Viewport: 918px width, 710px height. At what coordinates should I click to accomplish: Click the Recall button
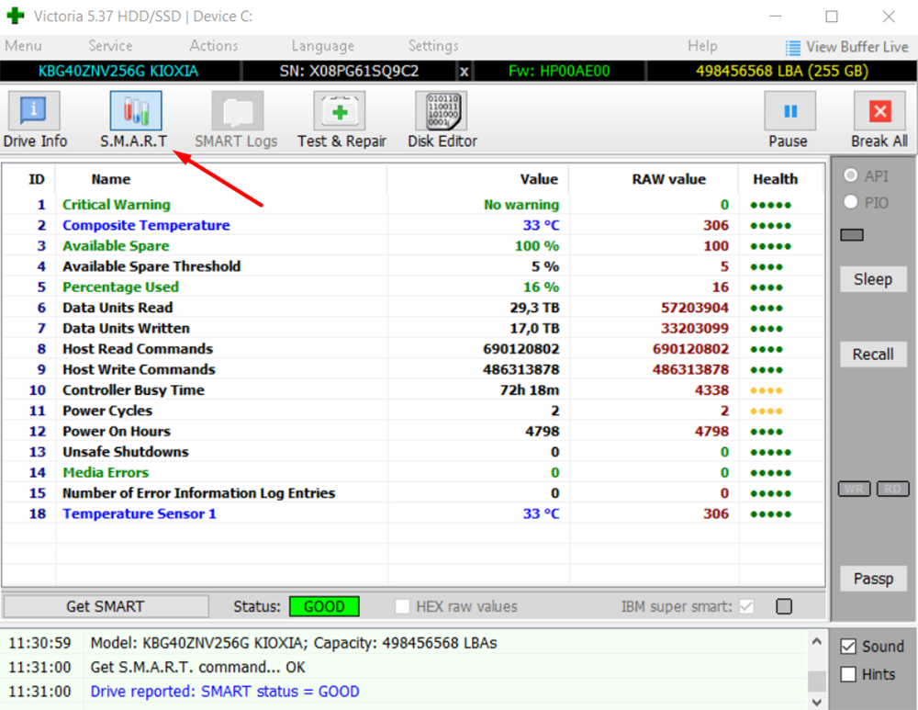click(x=873, y=355)
